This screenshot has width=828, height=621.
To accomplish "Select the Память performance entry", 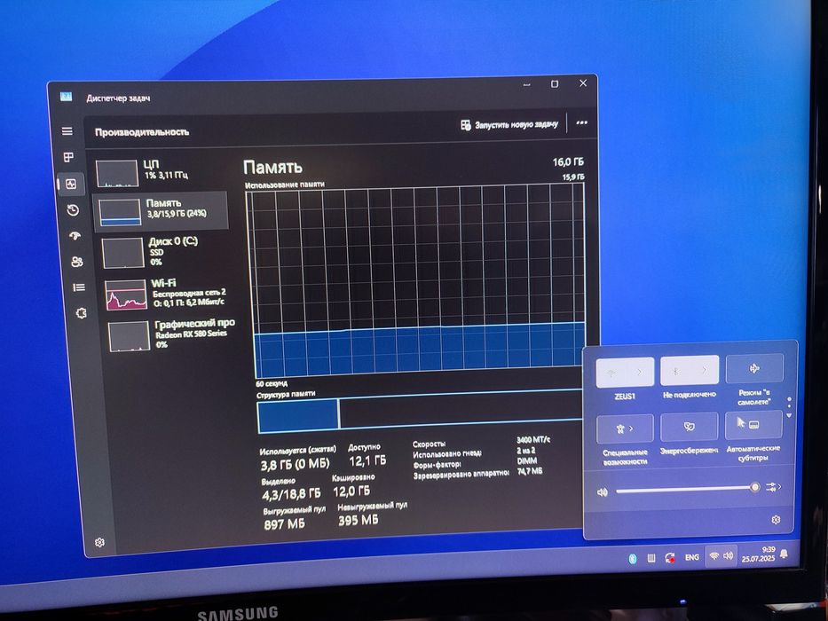I will coord(161,211).
